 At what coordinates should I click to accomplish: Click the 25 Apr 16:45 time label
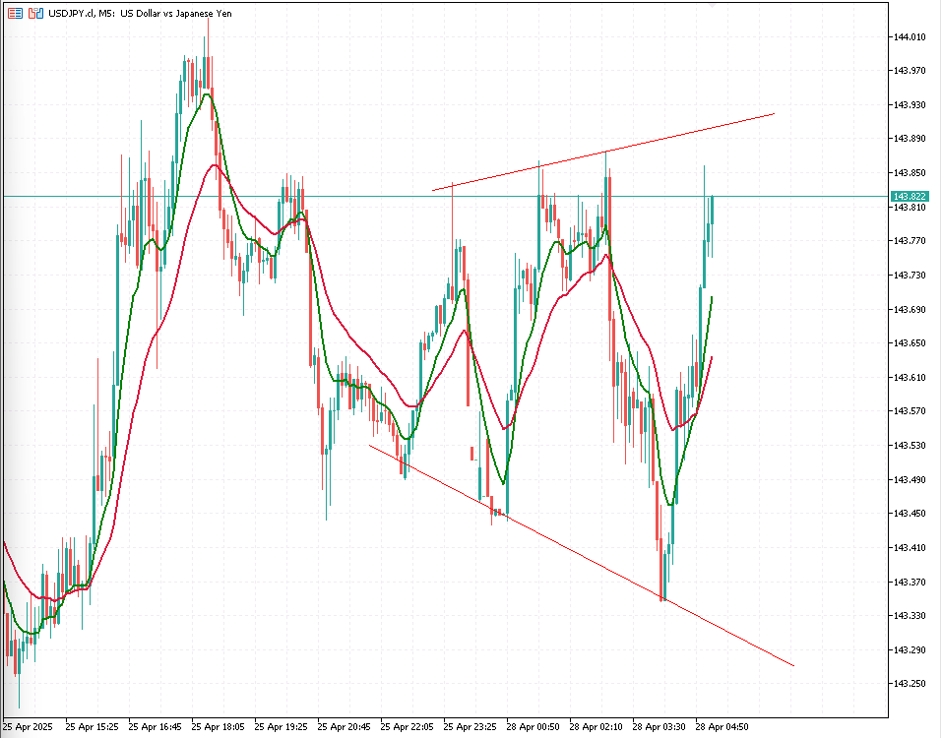tap(155, 726)
